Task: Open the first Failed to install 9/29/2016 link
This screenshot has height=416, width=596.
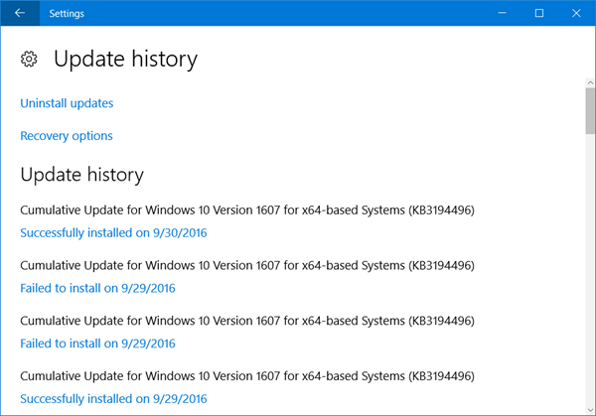Action: [x=97, y=288]
